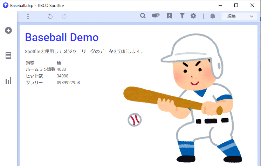
Task: Click the Redo arrow icon
Action: coord(64,16)
